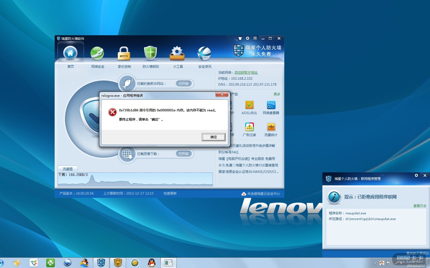
Task: Open the 首页 home tab icon
Action: [x=70, y=53]
